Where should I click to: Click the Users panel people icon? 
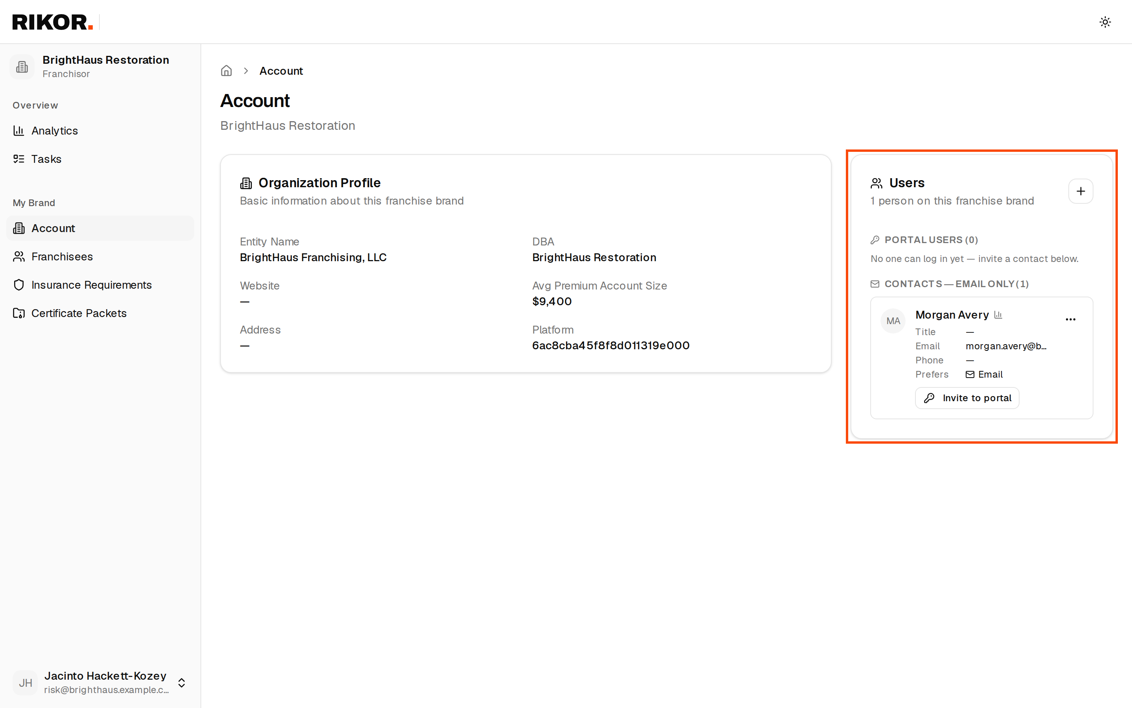(876, 183)
